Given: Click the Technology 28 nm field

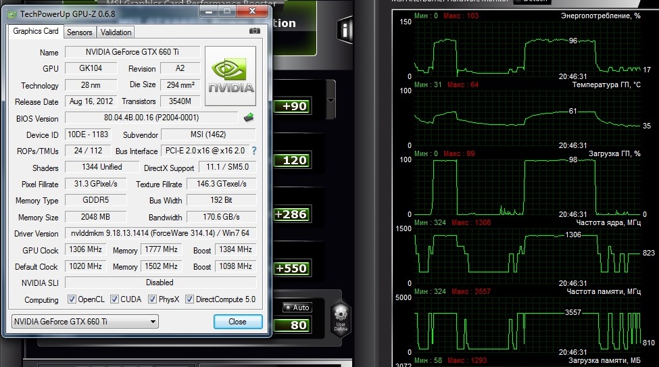Looking at the screenshot, I should [x=91, y=85].
